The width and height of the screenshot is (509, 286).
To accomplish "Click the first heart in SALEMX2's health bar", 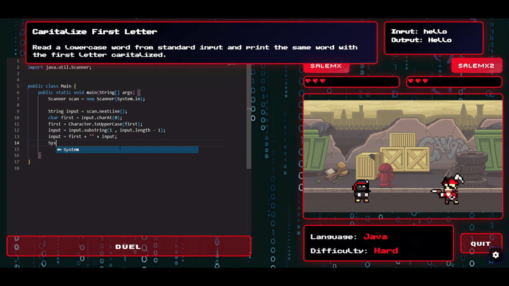I will (x=411, y=81).
